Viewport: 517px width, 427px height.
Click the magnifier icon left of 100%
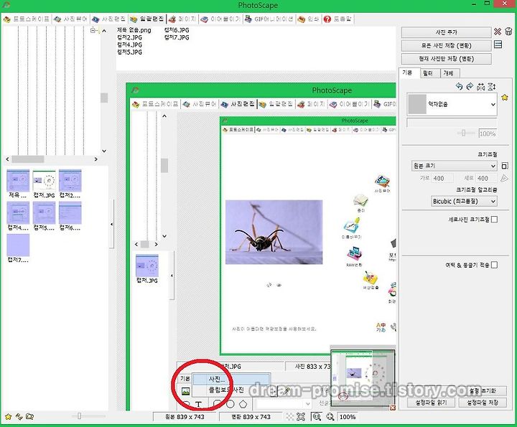pyautogui.click(x=330, y=417)
